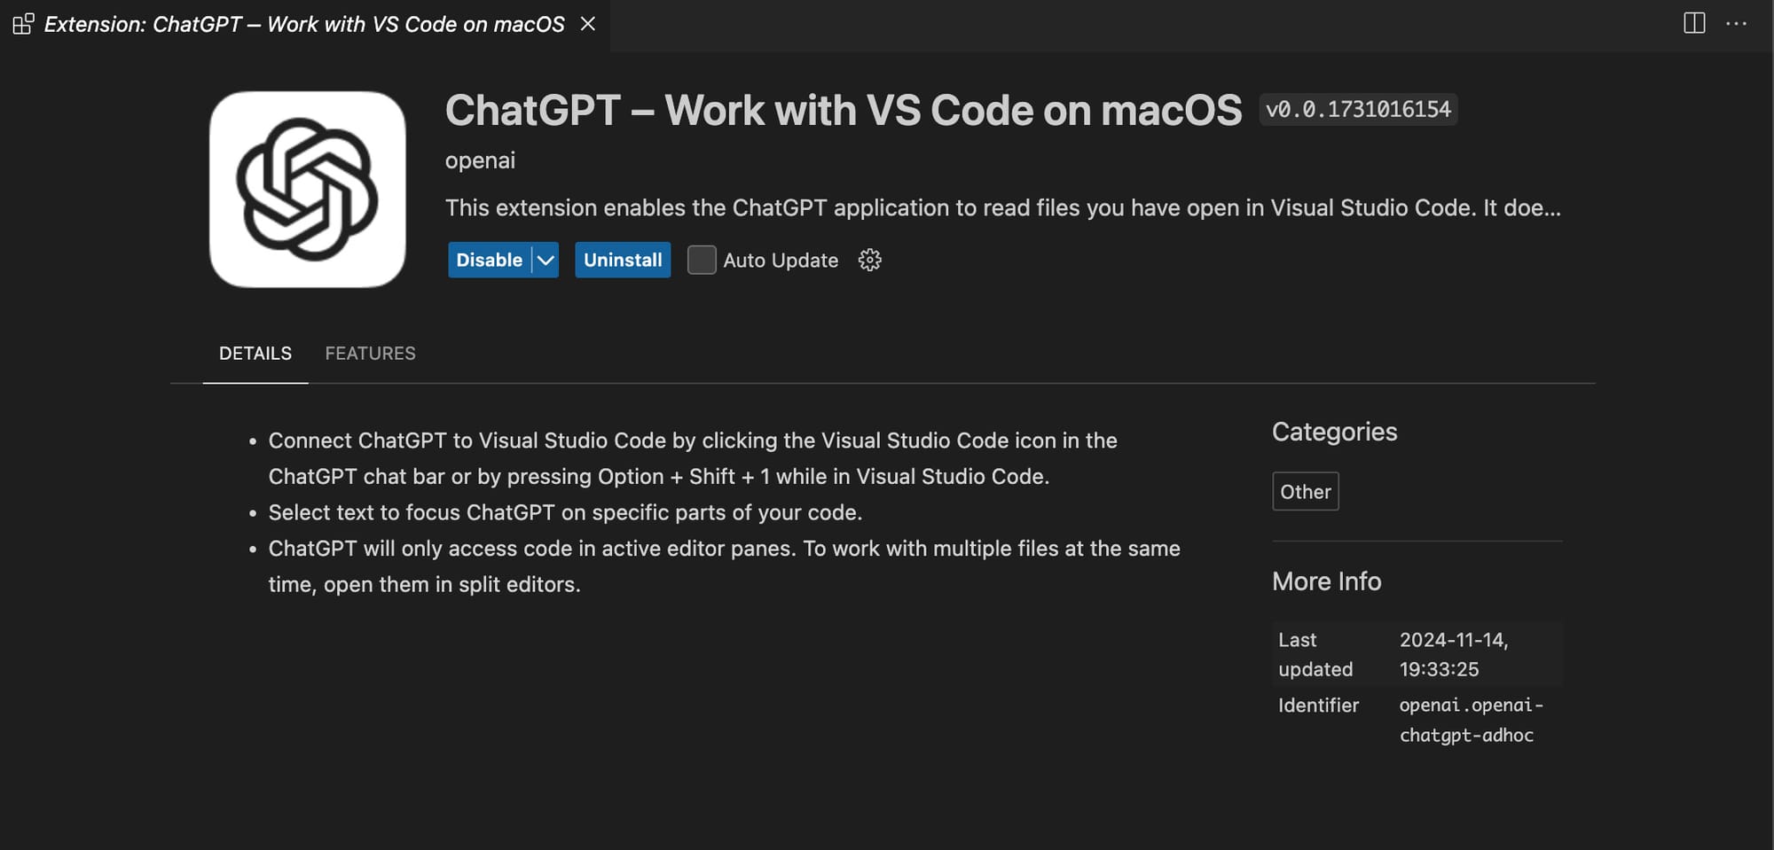Image resolution: width=1774 pixels, height=850 pixels.
Task: Click the extension description text
Action: pos(1002,207)
